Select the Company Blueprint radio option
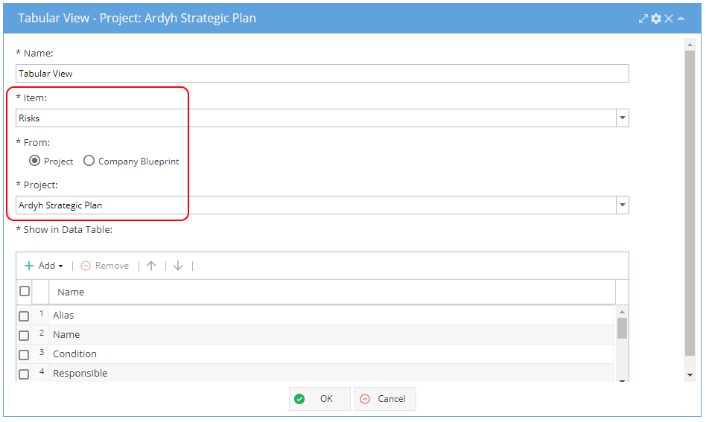The width and height of the screenshot is (706, 422). [89, 161]
